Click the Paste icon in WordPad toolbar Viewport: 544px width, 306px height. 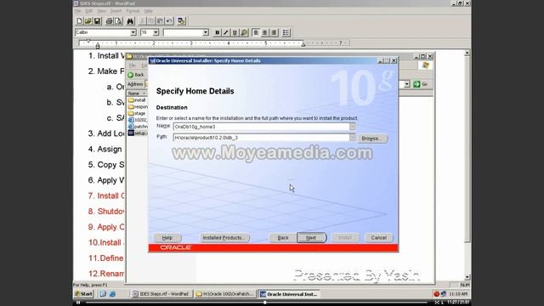[x=160, y=21]
